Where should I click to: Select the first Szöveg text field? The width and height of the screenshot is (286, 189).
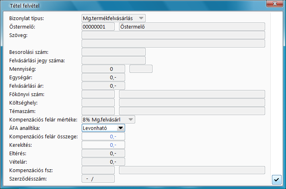(173, 35)
